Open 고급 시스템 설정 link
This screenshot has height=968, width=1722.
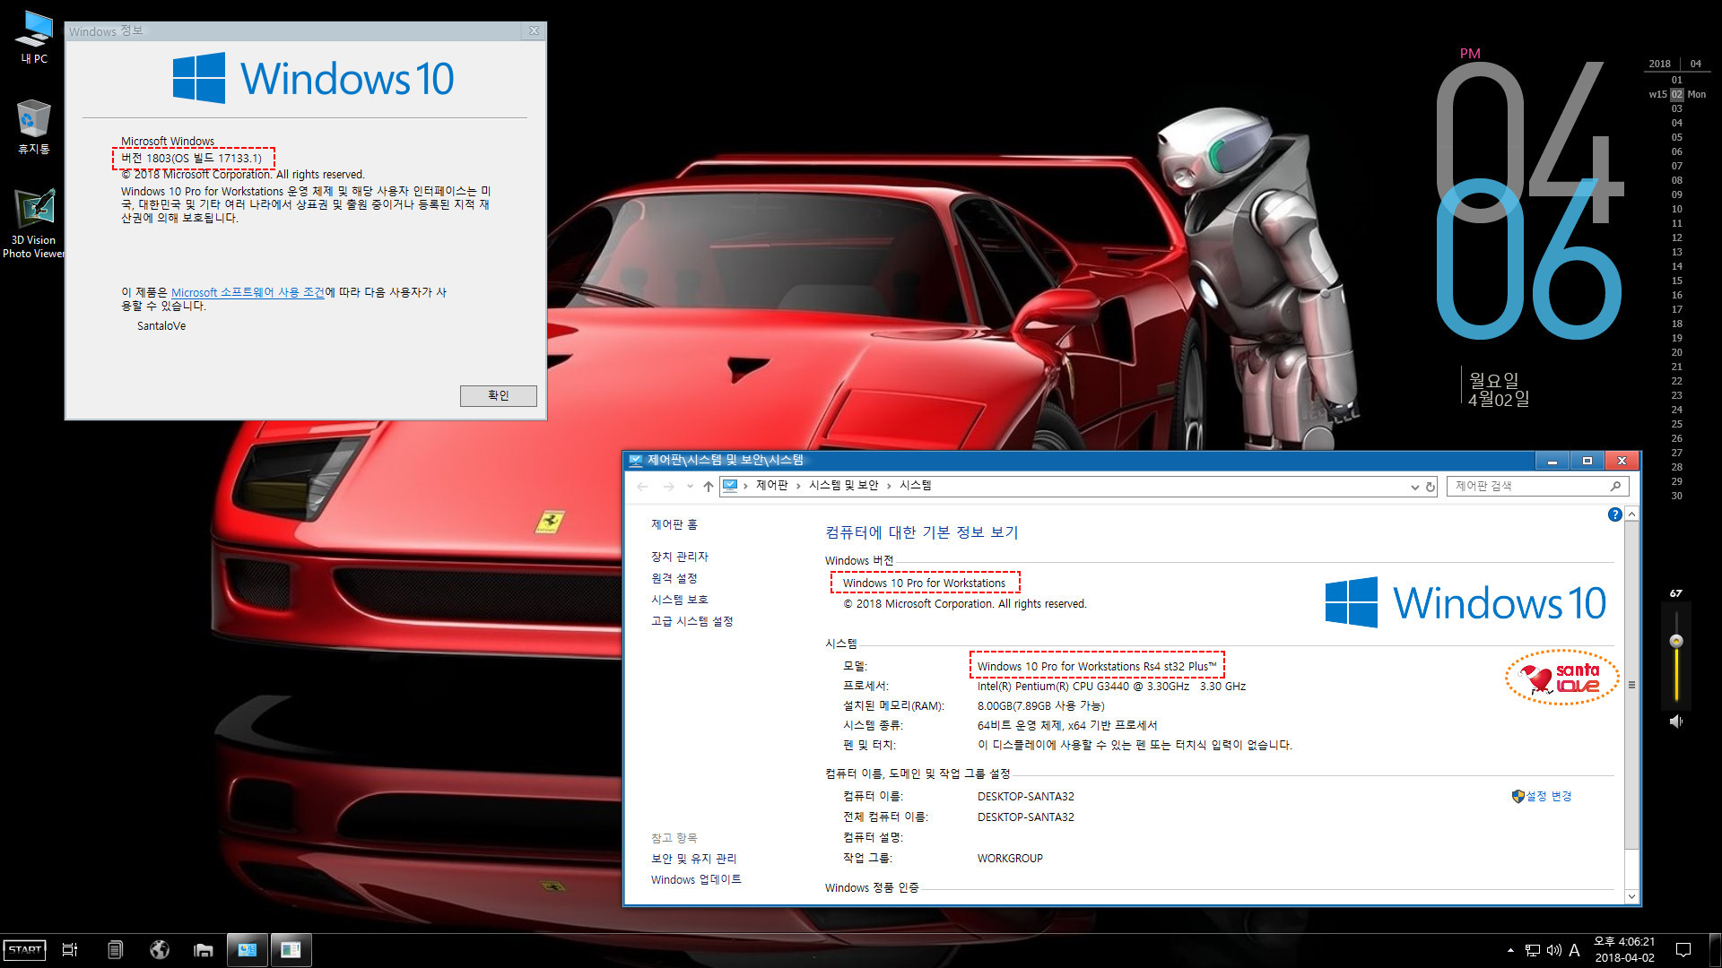692,621
